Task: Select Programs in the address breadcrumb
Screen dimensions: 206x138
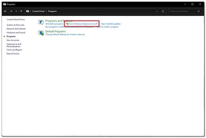Action: coord(52,11)
